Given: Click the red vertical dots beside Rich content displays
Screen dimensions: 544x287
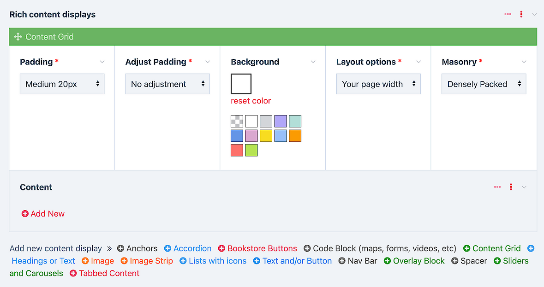Looking at the screenshot, I should pos(521,14).
